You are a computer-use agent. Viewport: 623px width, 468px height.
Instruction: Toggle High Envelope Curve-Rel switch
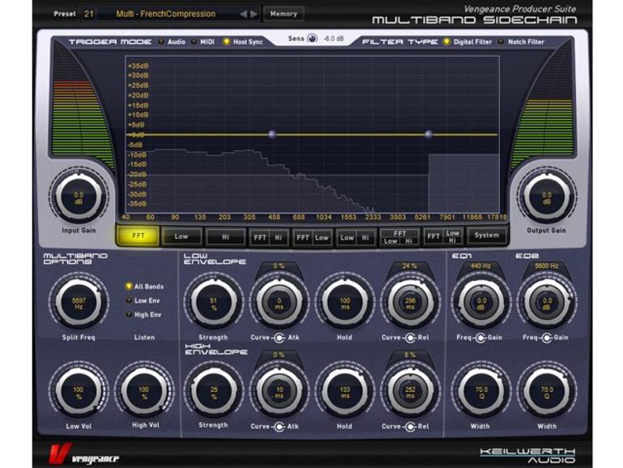410,427
